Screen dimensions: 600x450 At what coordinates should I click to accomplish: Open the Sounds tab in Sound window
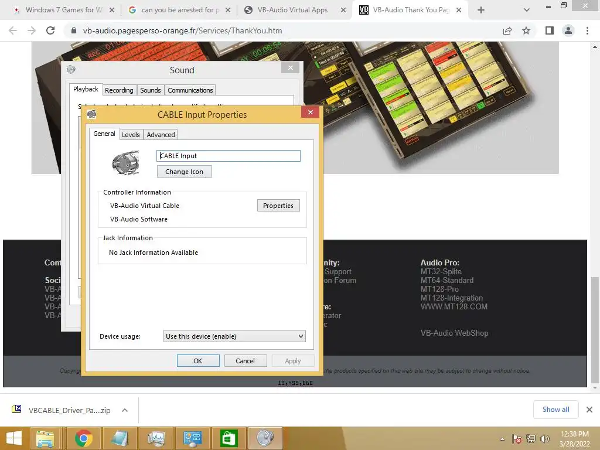(151, 90)
